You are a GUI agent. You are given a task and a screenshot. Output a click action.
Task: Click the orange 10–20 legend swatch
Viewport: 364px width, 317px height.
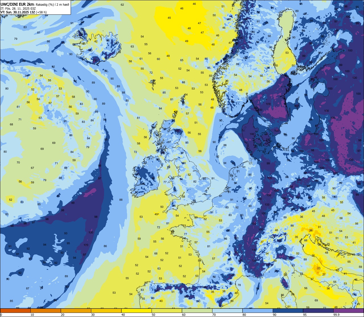pyautogui.click(x=45, y=310)
